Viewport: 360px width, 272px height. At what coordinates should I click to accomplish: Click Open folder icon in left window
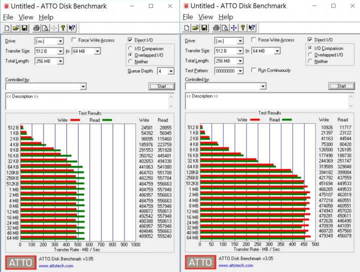point(15,28)
